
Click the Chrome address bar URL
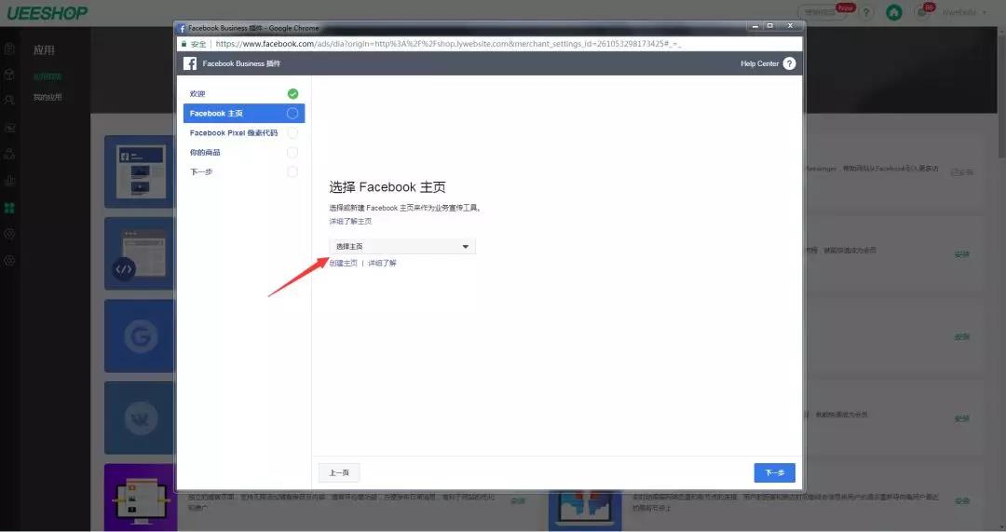coord(448,44)
